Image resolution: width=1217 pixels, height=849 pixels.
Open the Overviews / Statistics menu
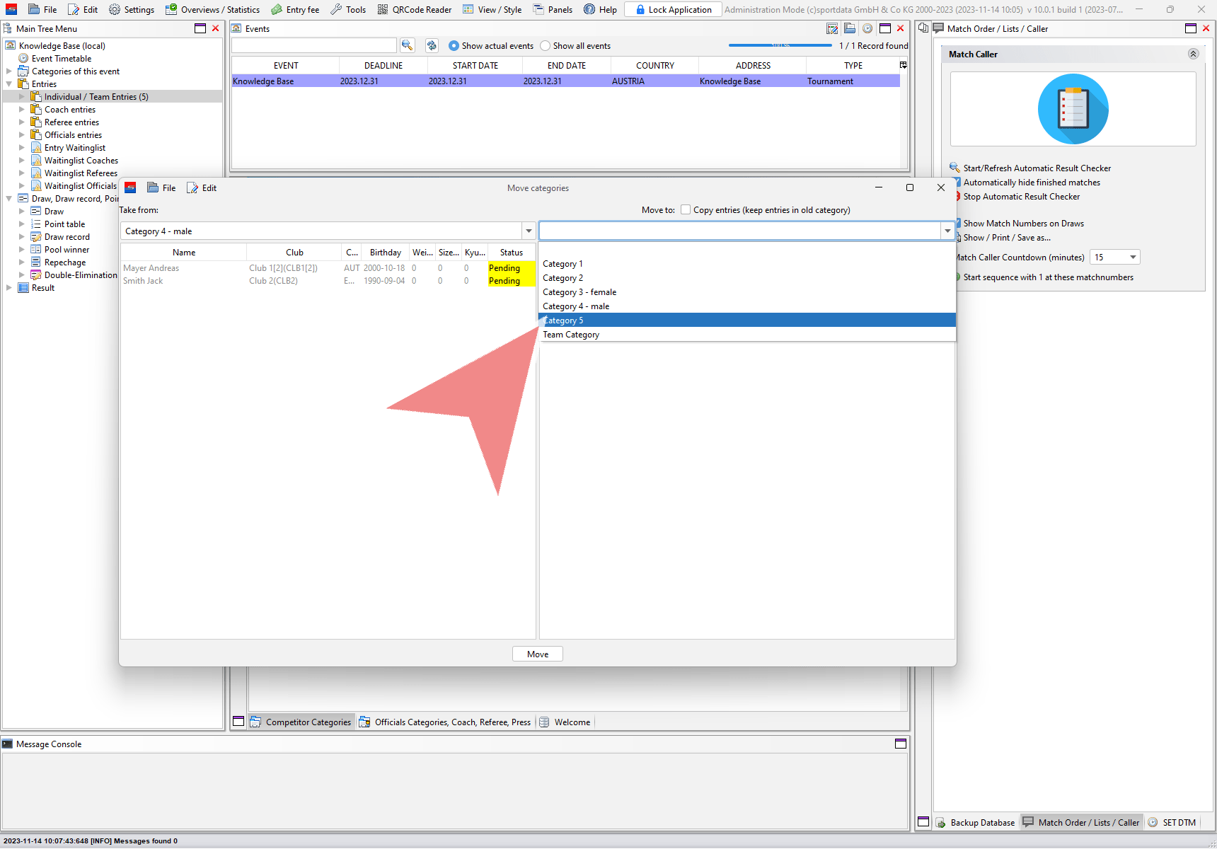tap(212, 10)
